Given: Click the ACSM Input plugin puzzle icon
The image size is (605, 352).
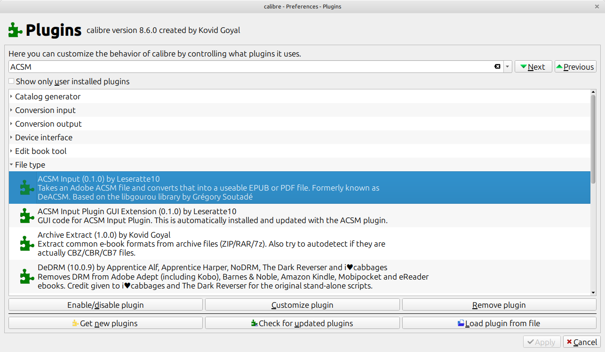Looking at the screenshot, I should point(27,188).
